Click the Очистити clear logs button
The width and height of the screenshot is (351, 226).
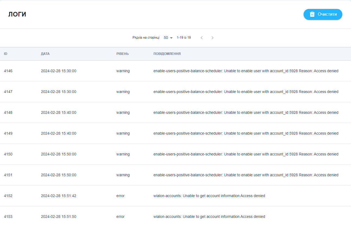tap(323, 14)
